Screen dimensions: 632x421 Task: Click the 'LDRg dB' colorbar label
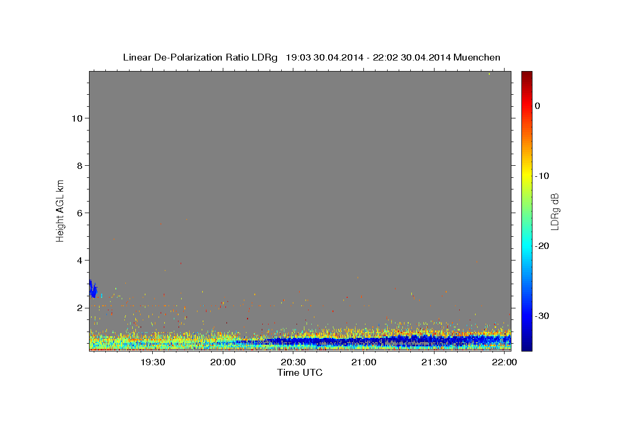click(x=555, y=211)
